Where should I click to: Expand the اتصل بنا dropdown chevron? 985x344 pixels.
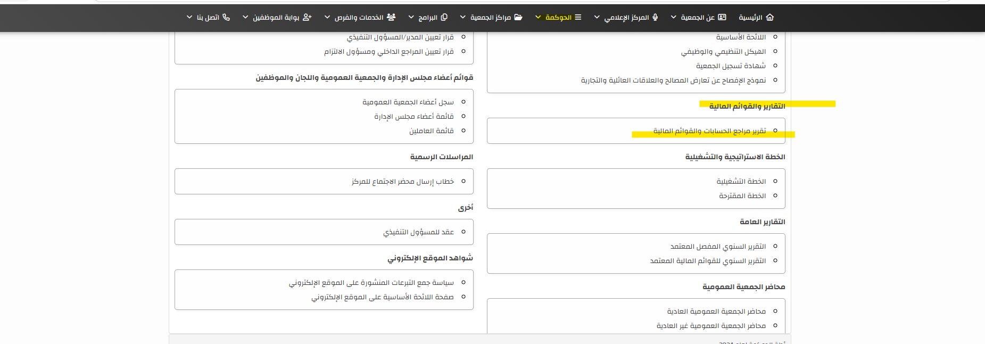pos(189,18)
